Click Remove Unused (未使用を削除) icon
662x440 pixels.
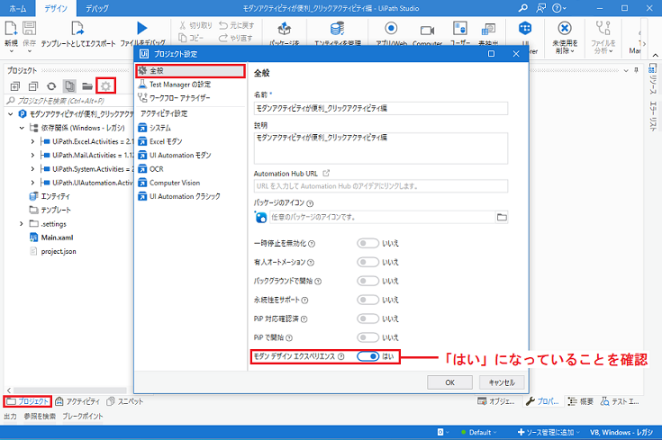tap(565, 28)
